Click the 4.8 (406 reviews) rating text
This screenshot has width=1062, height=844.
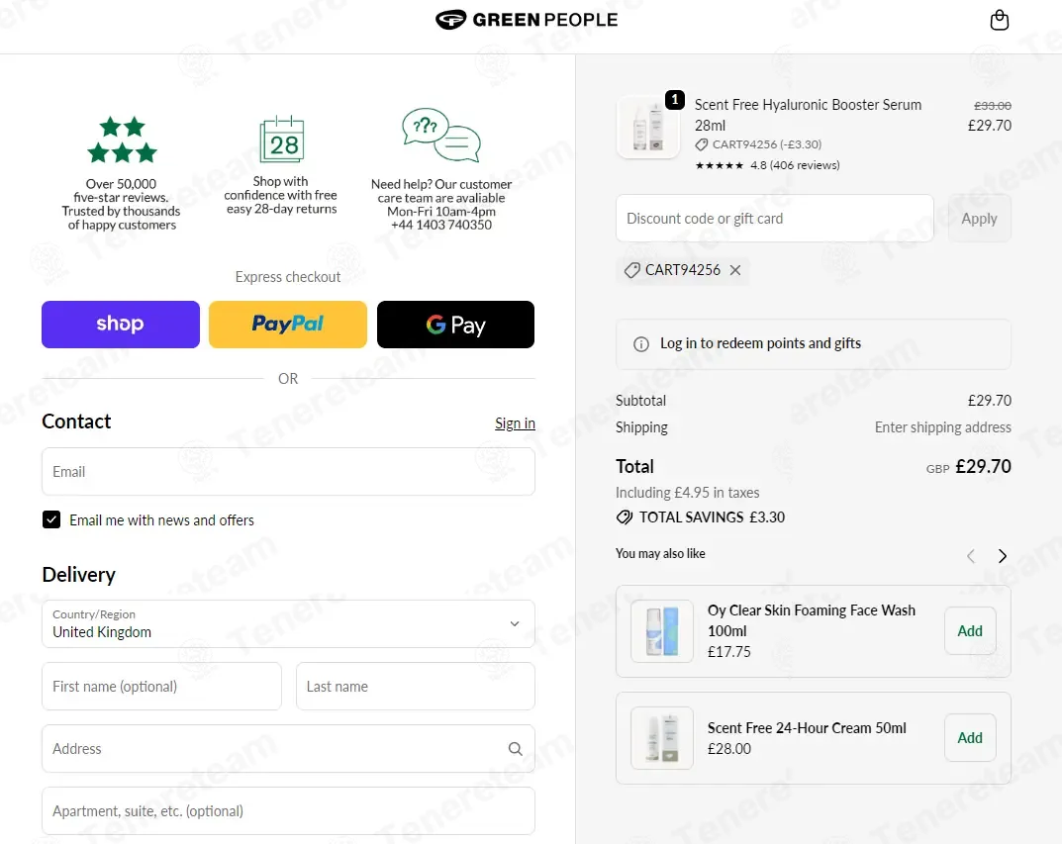(795, 165)
